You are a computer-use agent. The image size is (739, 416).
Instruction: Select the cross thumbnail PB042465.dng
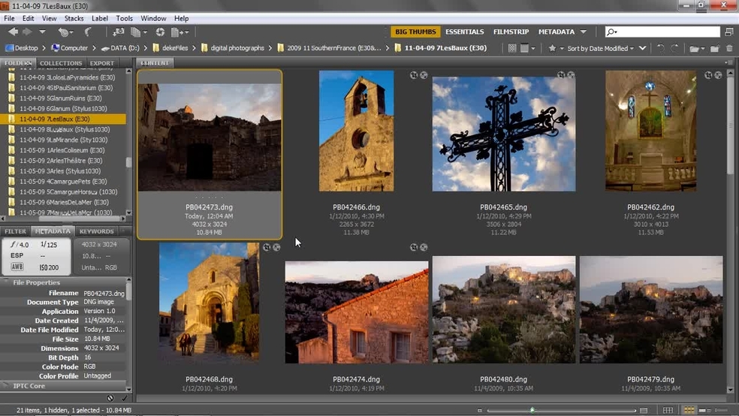click(x=504, y=134)
